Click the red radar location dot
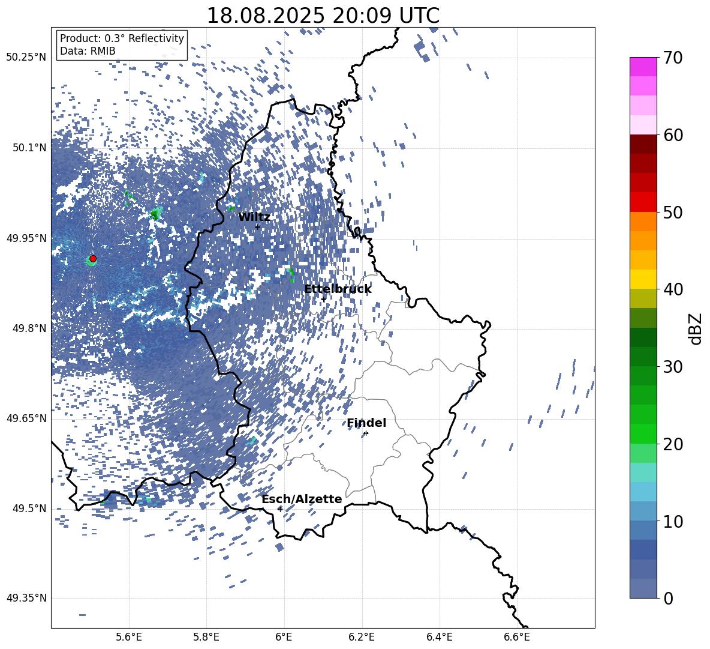Image resolution: width=710 pixels, height=649 pixels. coord(93,259)
